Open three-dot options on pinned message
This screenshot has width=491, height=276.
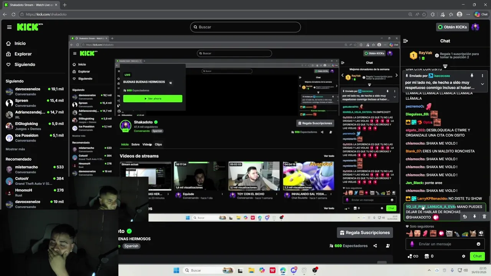tap(482, 76)
